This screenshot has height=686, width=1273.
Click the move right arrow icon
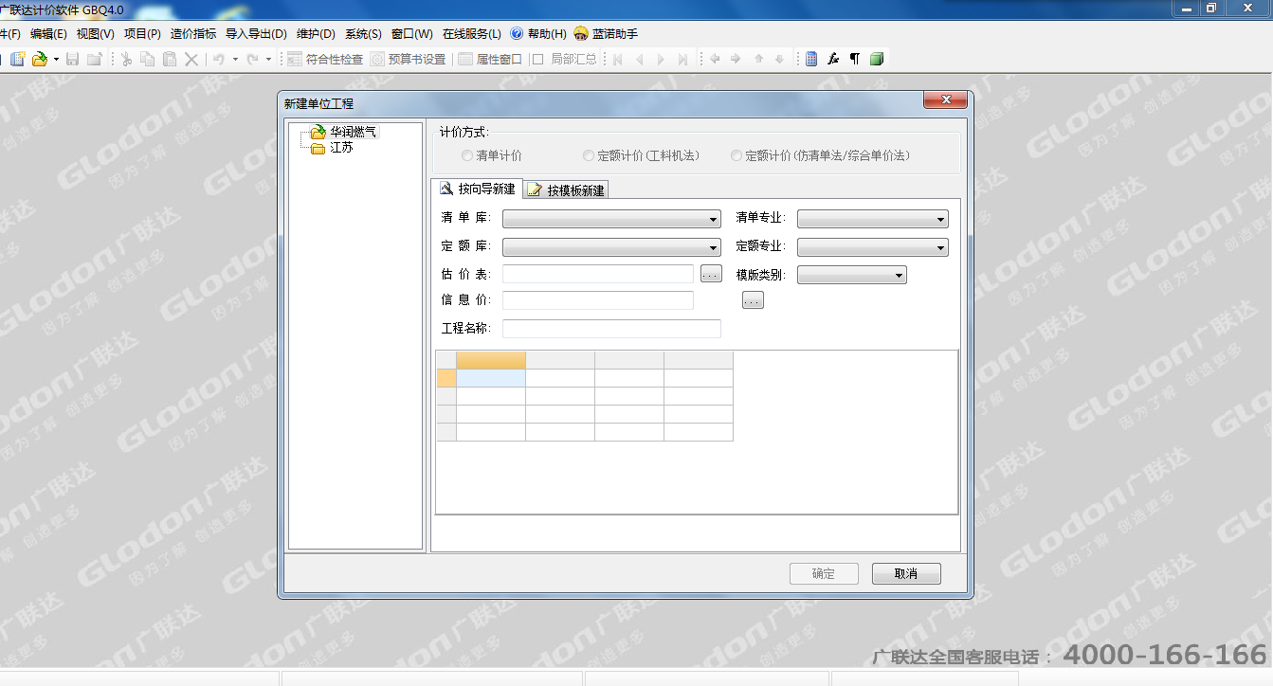[736, 59]
